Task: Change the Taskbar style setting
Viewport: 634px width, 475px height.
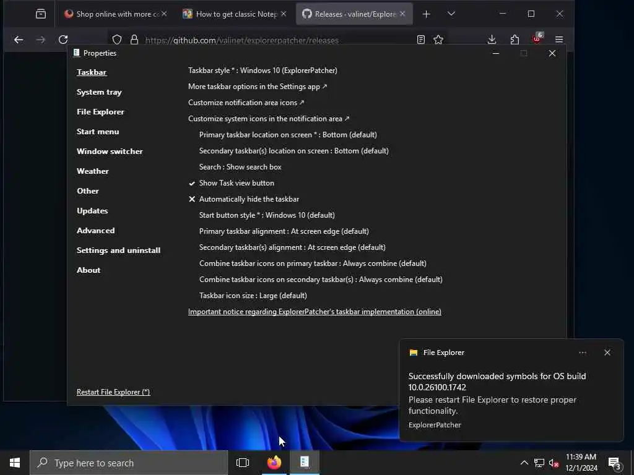Action: [x=263, y=71]
